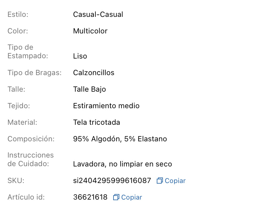Click the Tejido label
This screenshot has height=206, width=254.
click(x=18, y=106)
